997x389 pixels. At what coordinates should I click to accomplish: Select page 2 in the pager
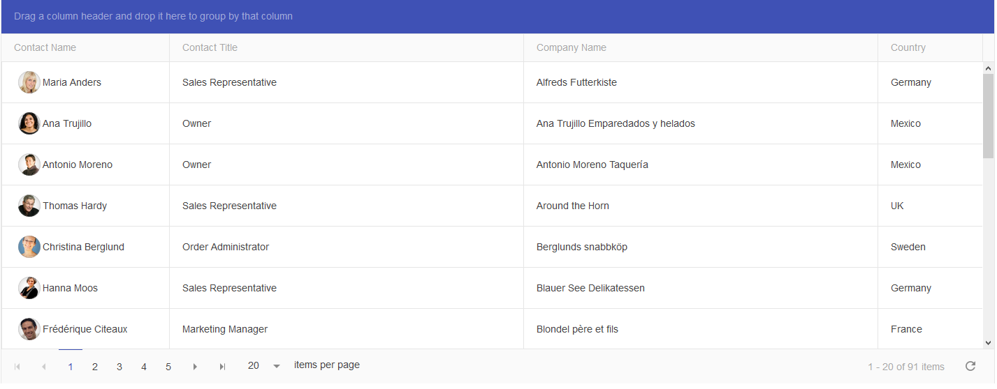95,367
